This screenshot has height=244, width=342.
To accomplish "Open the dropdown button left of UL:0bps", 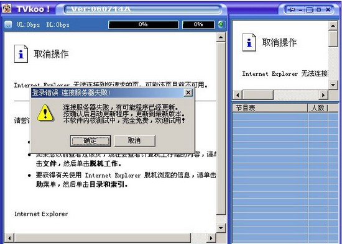I will tap(8, 24).
